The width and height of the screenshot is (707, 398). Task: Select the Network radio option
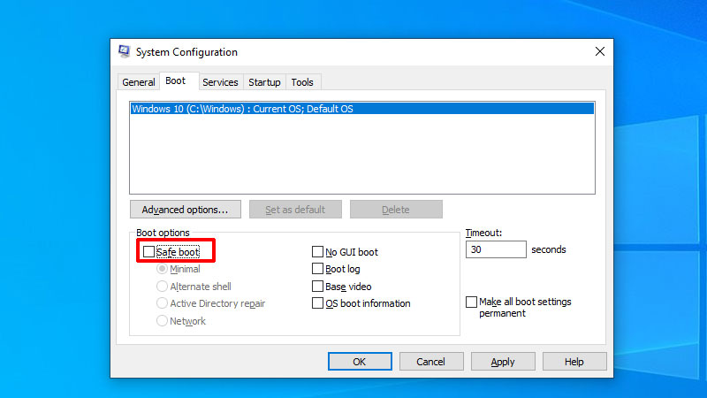[x=162, y=321]
